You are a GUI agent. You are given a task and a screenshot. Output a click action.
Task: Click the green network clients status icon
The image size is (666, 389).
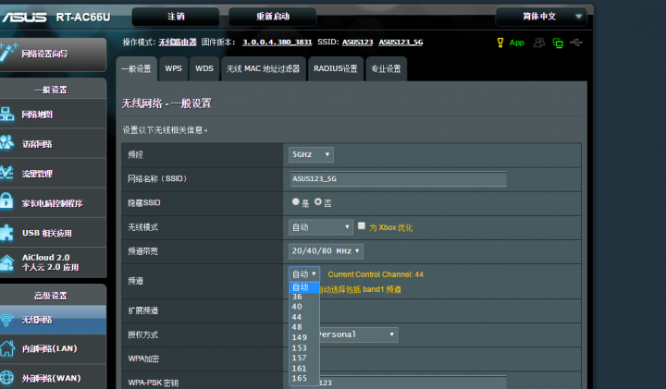pos(558,43)
